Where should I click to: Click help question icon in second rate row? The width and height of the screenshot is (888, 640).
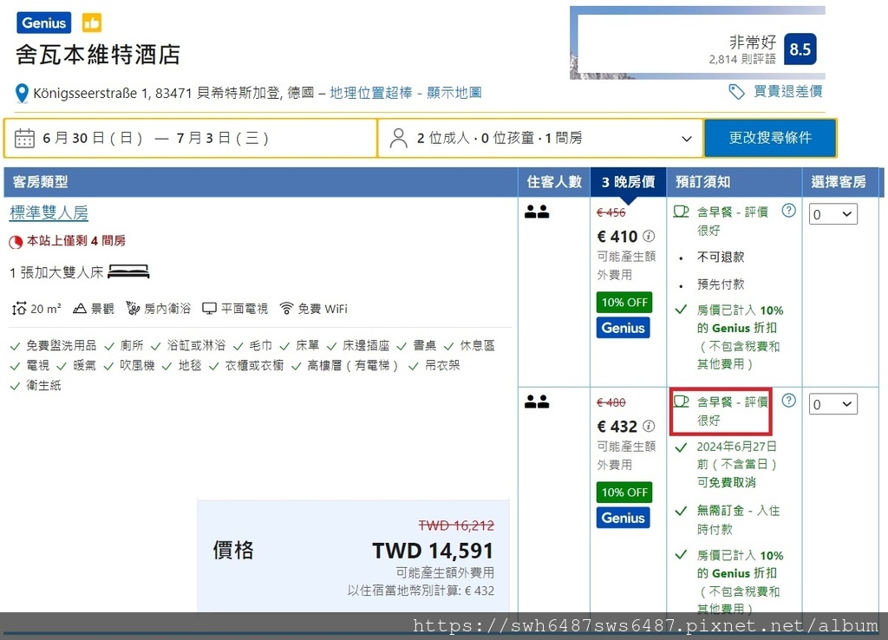(788, 401)
